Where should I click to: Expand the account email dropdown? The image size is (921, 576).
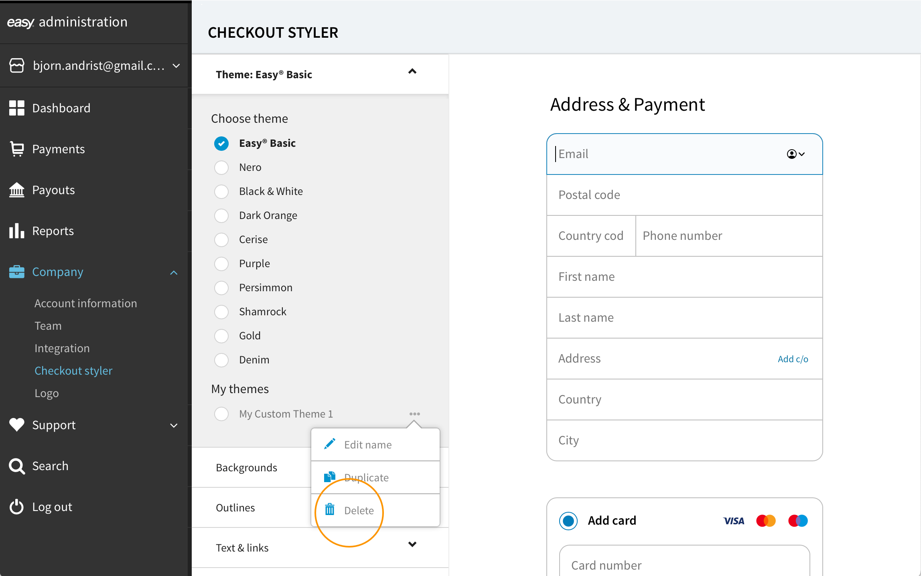pyautogui.click(x=176, y=65)
